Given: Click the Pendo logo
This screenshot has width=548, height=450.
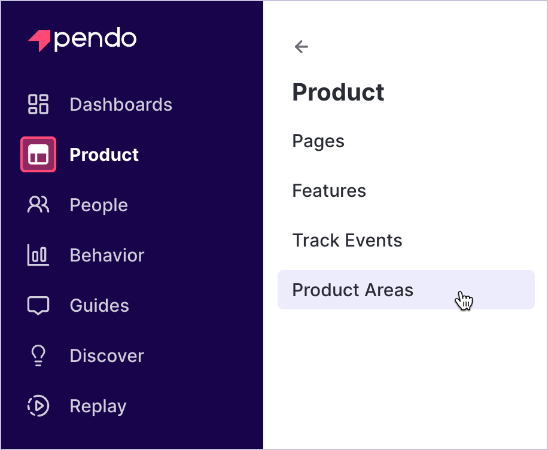Looking at the screenshot, I should [x=82, y=38].
